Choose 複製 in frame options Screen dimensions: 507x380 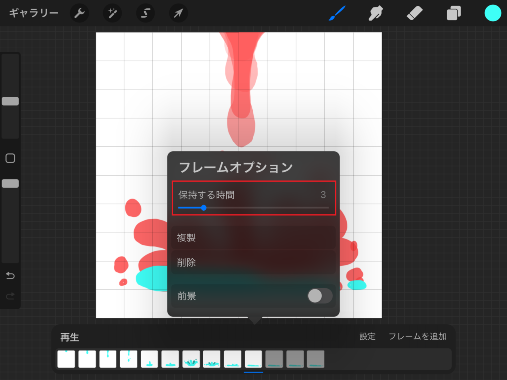pyautogui.click(x=253, y=238)
